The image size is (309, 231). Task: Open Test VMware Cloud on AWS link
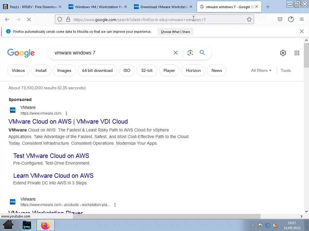point(51,156)
